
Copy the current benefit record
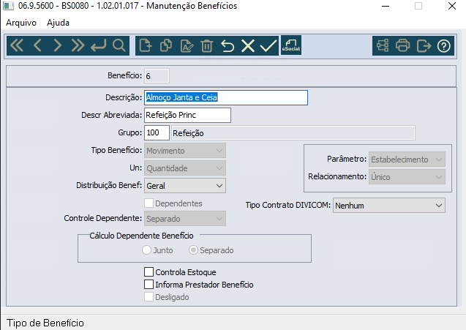166,46
